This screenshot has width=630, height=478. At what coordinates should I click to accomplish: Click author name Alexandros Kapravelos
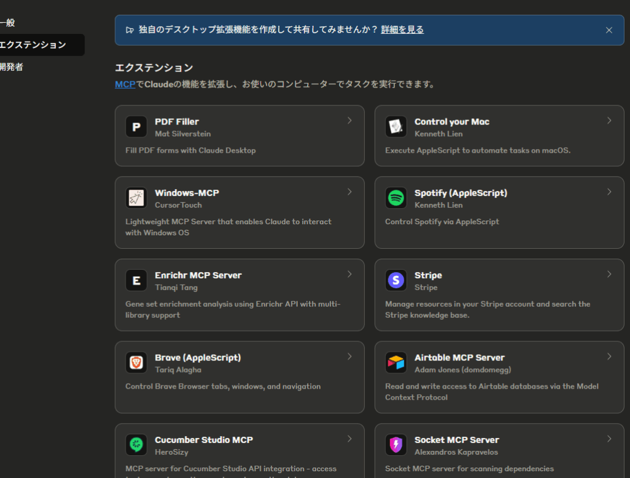[456, 452]
